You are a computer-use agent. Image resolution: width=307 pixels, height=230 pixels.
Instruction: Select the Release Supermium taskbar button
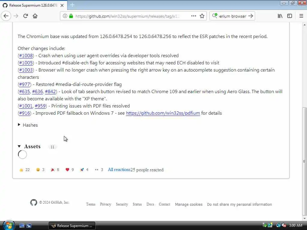click(72, 226)
